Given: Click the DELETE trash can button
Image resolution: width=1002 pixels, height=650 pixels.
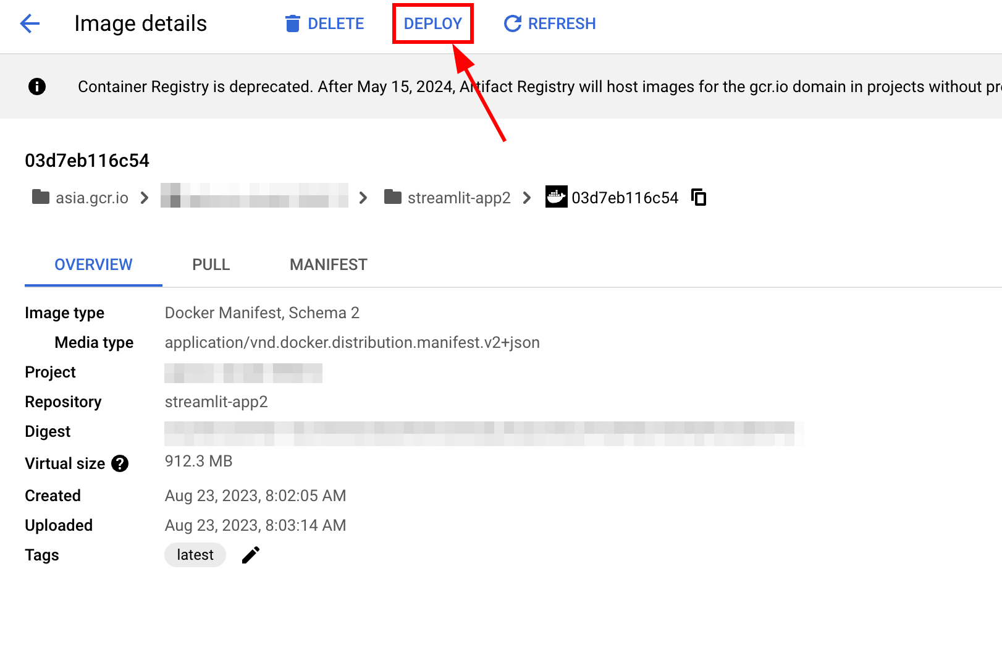Looking at the screenshot, I should (324, 24).
